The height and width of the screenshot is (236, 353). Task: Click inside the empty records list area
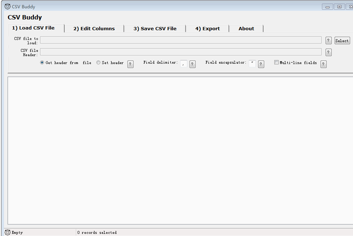tap(180, 150)
